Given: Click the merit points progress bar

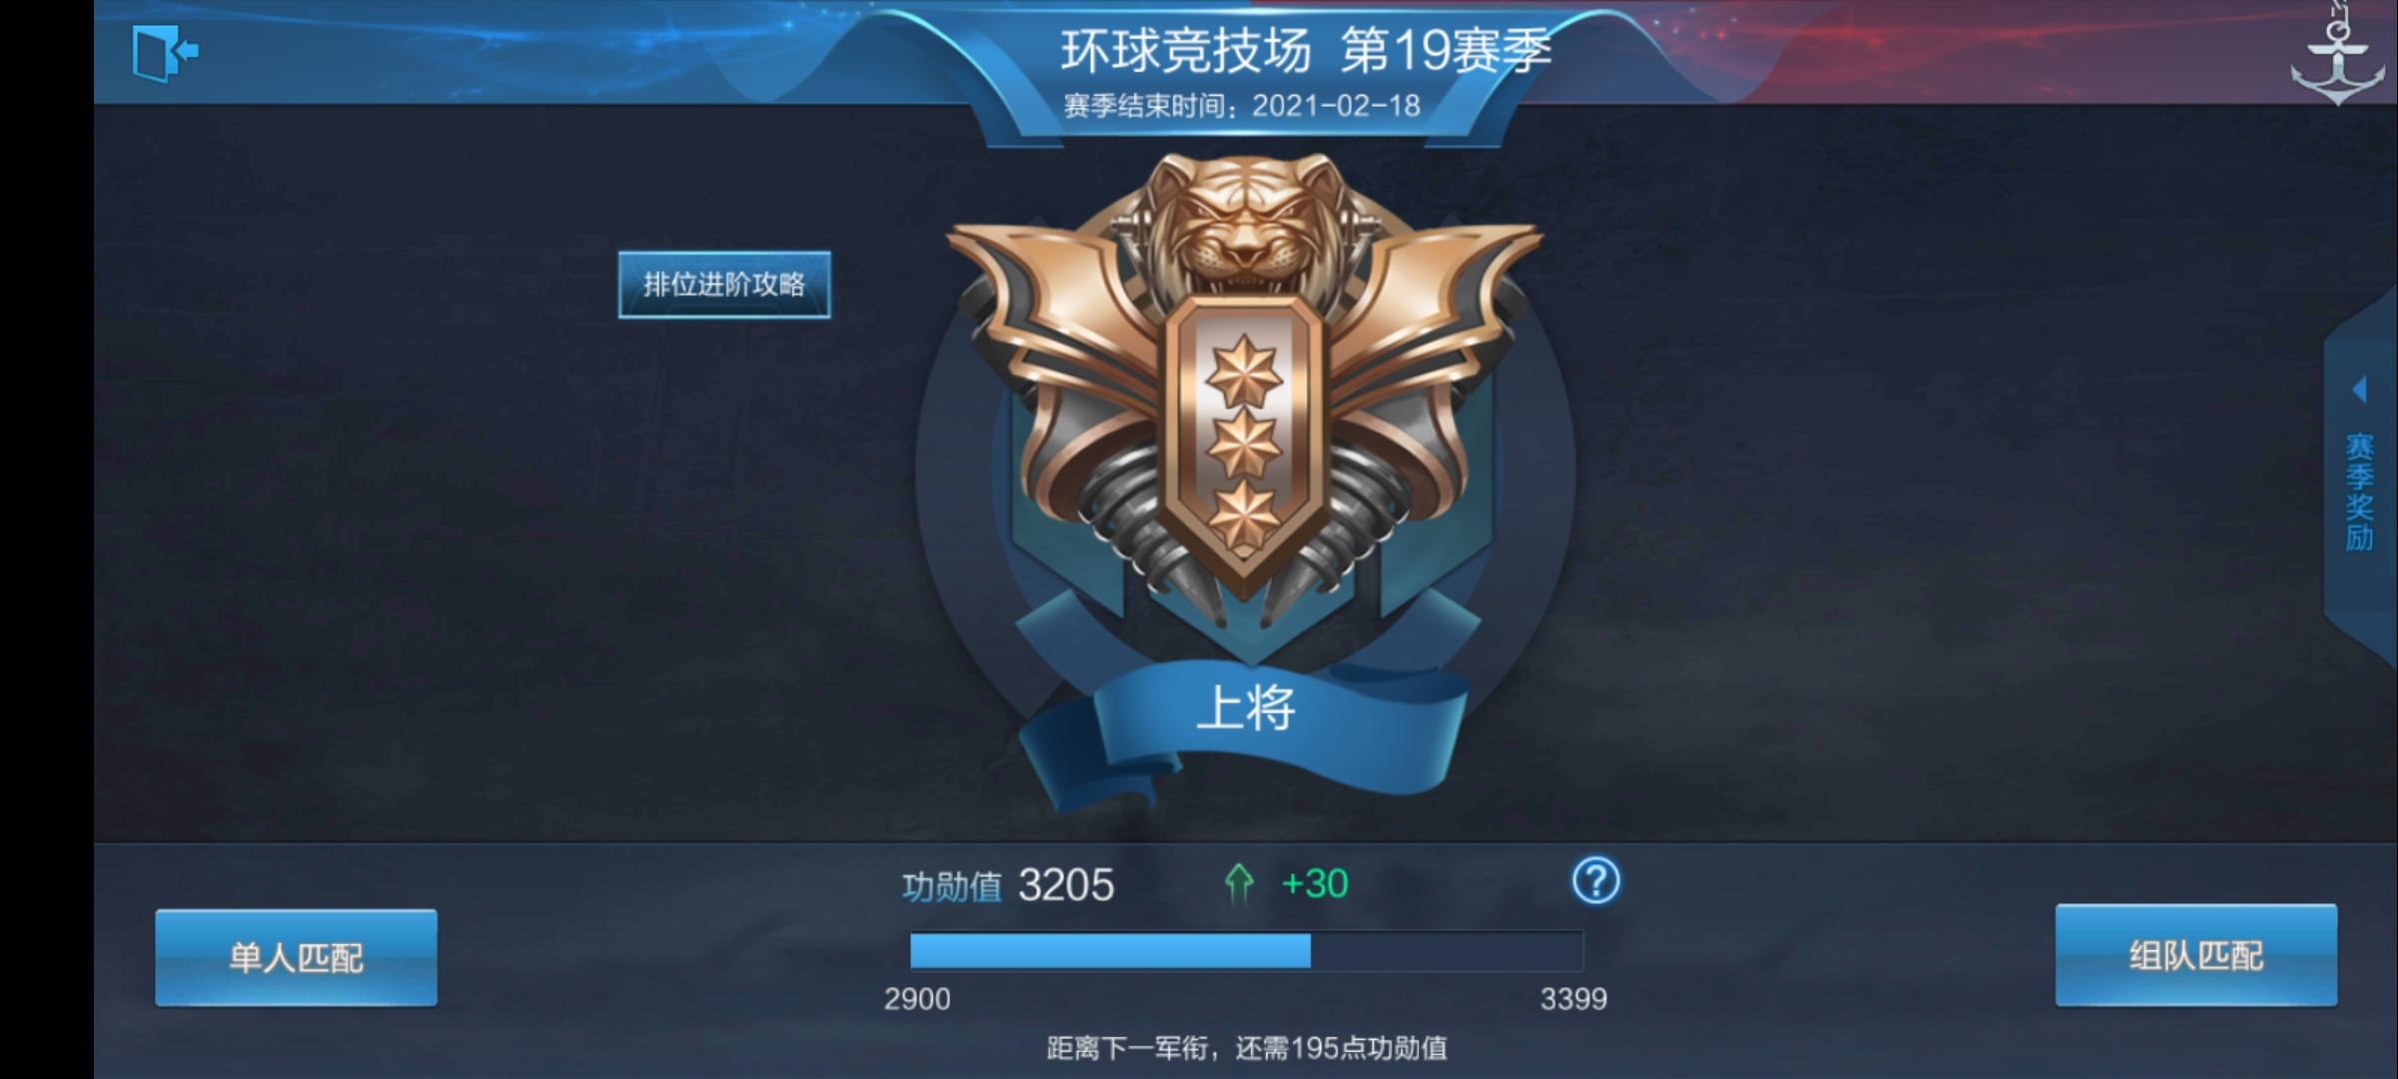Looking at the screenshot, I should coord(1246,951).
